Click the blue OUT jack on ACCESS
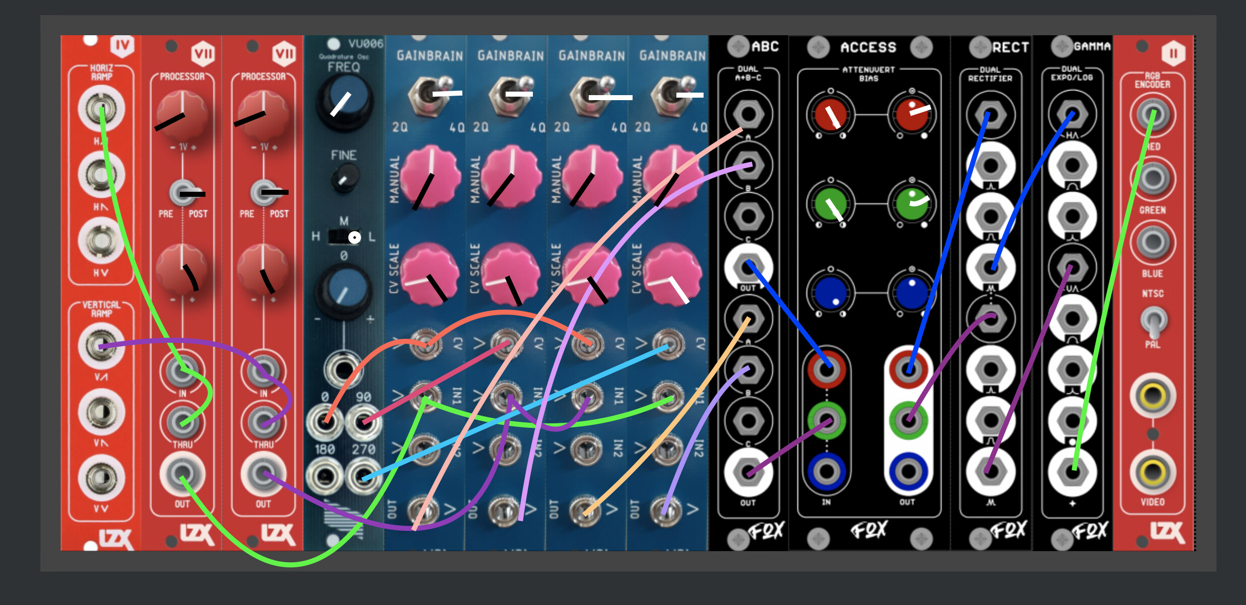This screenshot has width=1246, height=605. tap(908, 472)
